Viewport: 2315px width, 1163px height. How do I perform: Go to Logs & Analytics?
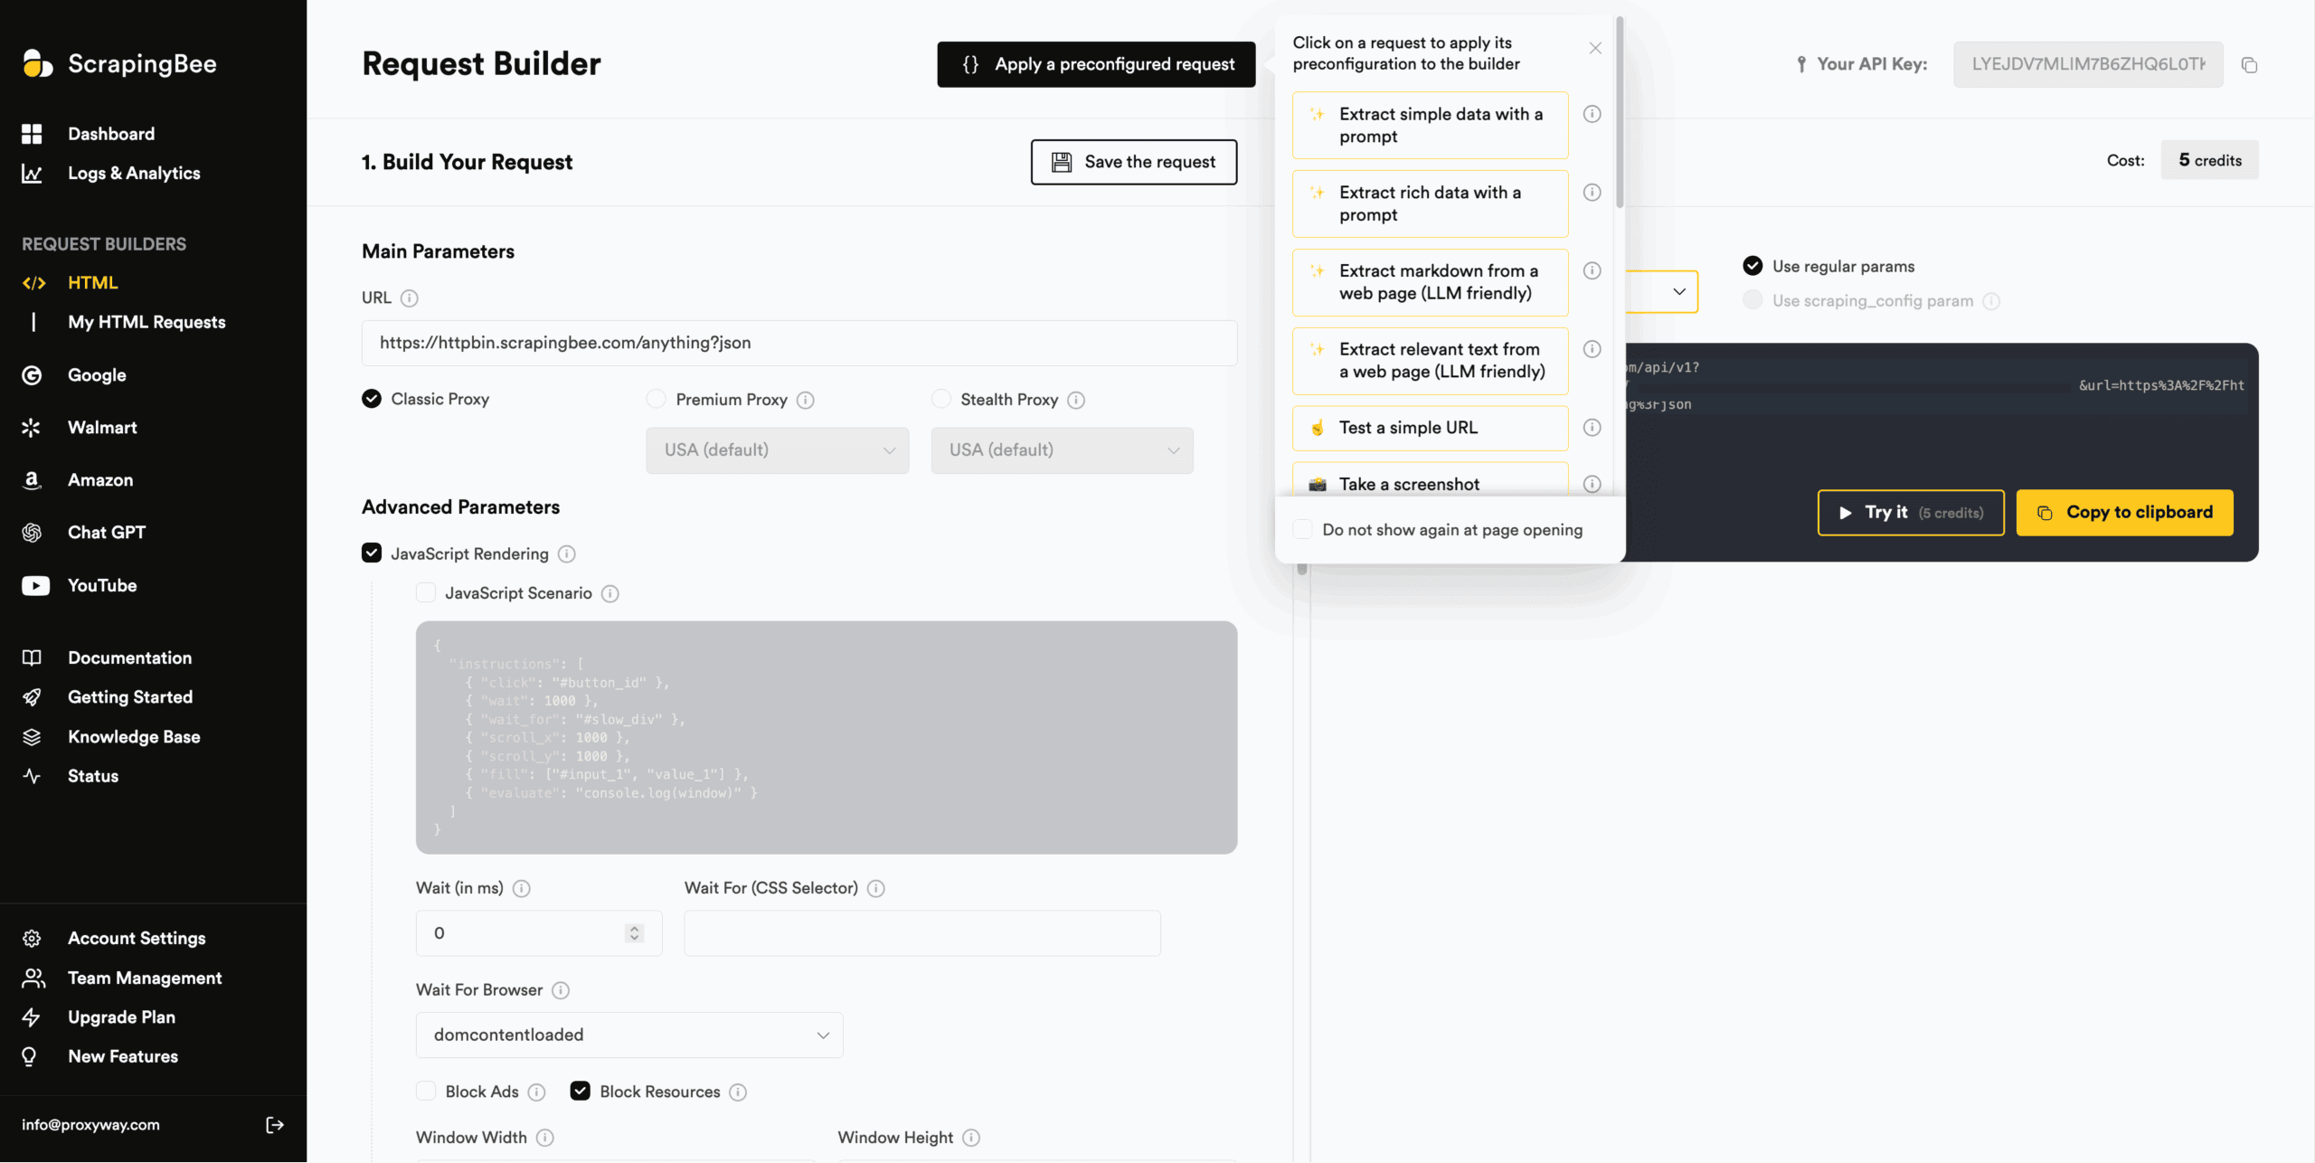(134, 173)
